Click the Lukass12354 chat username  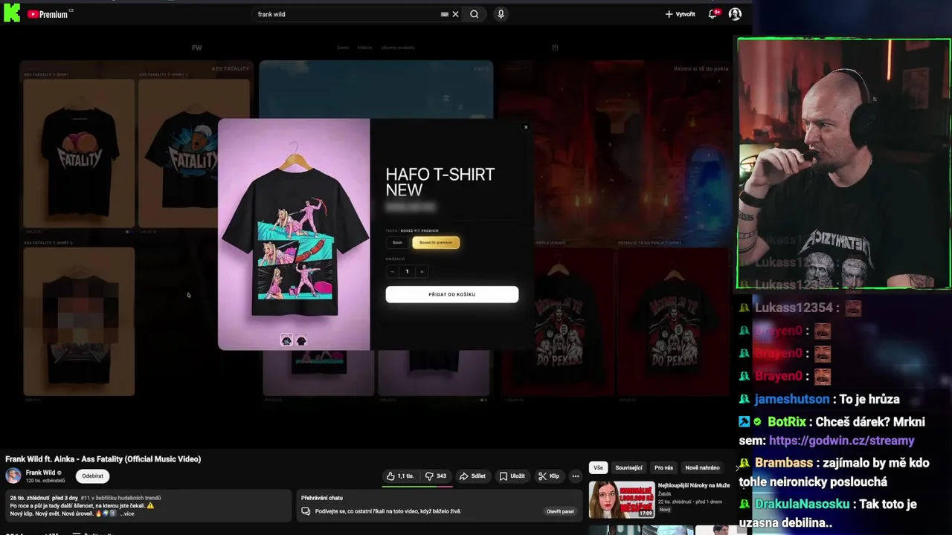[x=792, y=308]
